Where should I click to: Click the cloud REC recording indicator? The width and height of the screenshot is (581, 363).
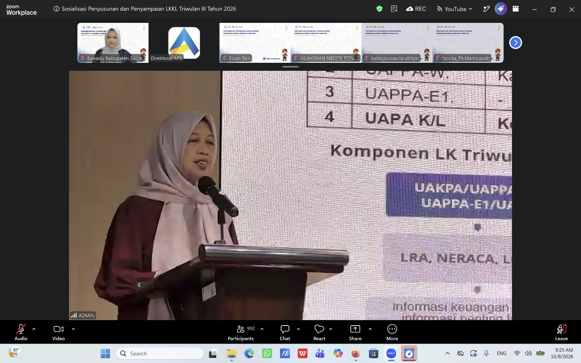click(x=416, y=9)
